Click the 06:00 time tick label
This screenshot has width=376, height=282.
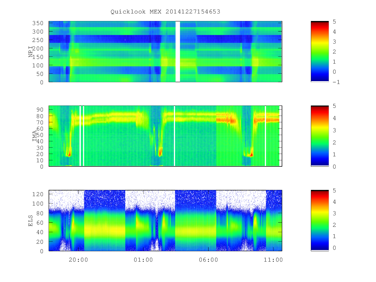click(x=208, y=260)
